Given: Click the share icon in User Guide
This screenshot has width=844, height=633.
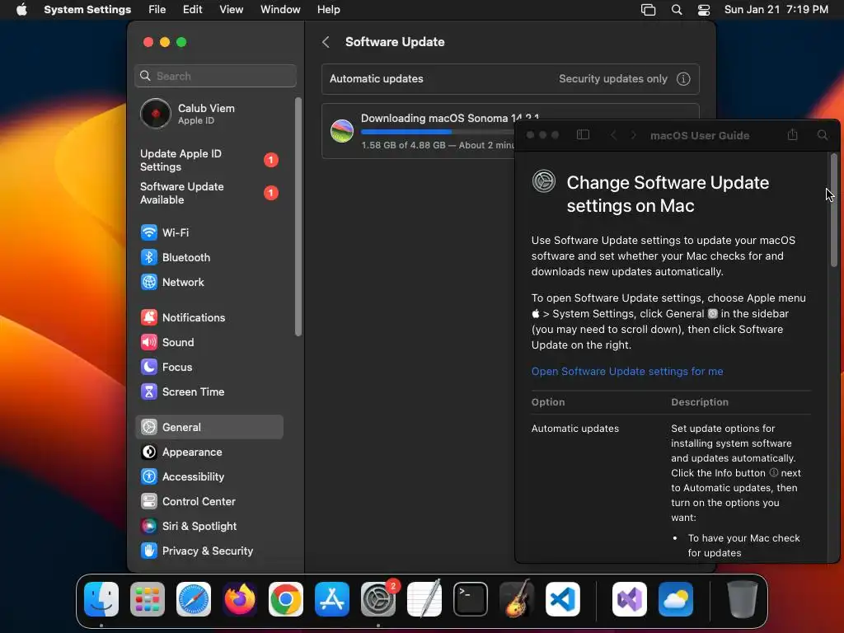Looking at the screenshot, I should coord(792,134).
